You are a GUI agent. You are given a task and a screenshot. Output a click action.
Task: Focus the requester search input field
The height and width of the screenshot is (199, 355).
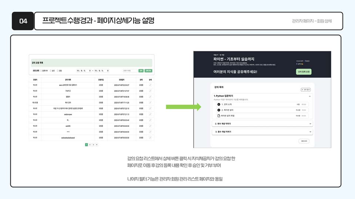point(130,71)
